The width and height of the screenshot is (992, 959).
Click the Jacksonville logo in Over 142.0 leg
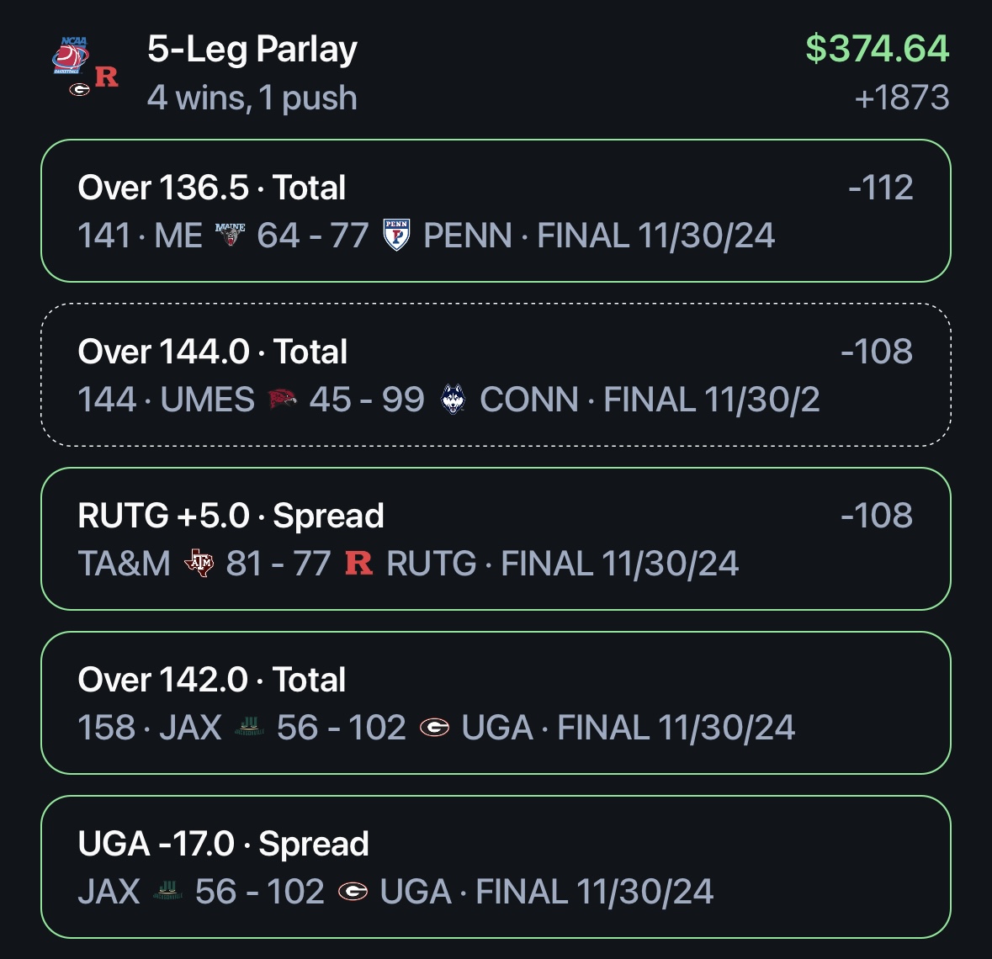tap(249, 726)
